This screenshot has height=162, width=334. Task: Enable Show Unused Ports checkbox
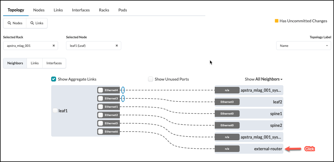(x=150, y=79)
